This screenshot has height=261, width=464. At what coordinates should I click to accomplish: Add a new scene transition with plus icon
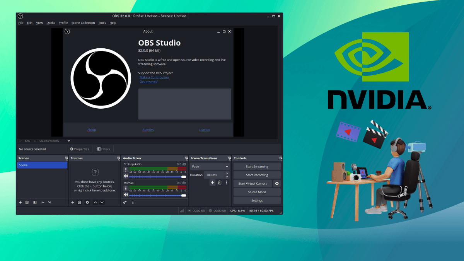click(213, 183)
